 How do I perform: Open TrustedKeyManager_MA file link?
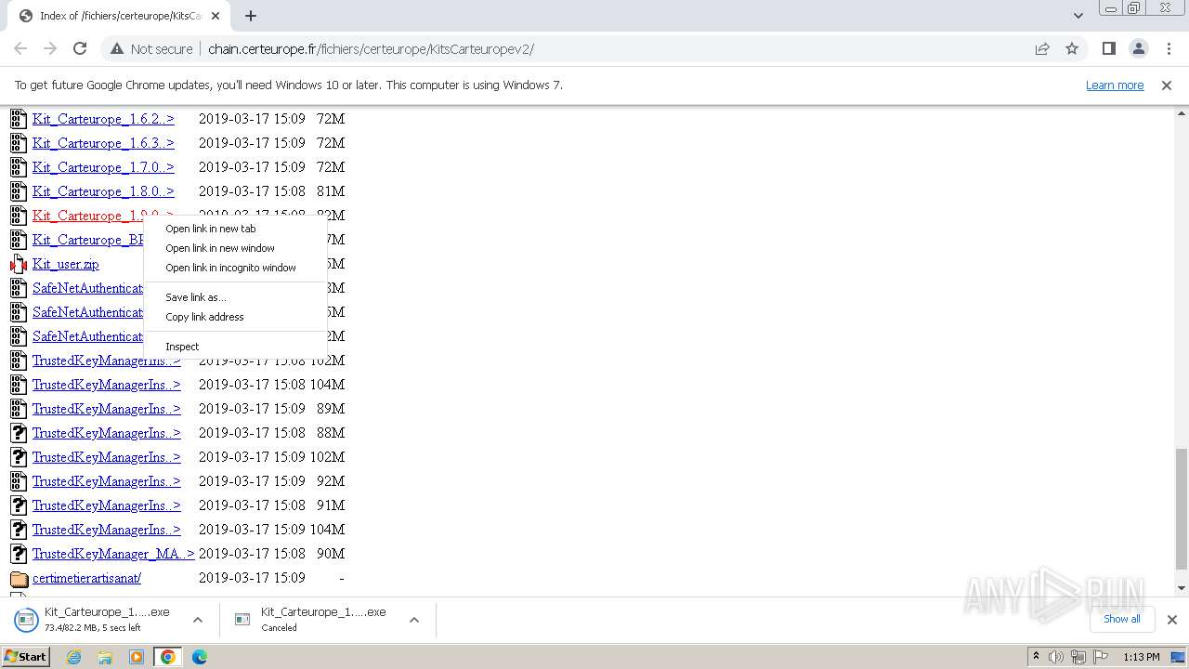coord(113,554)
